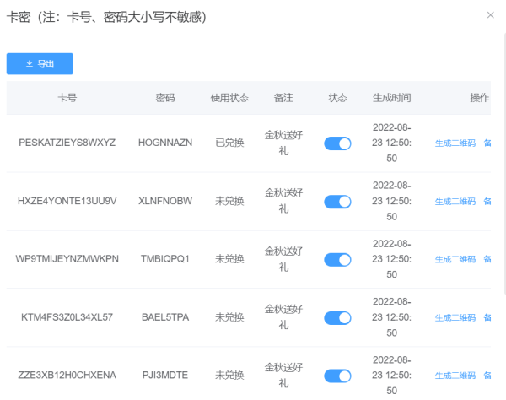The height and width of the screenshot is (400, 506).
Task: Generate QR code for card PESKATZIEYS8WXYZ
Action: coord(455,143)
